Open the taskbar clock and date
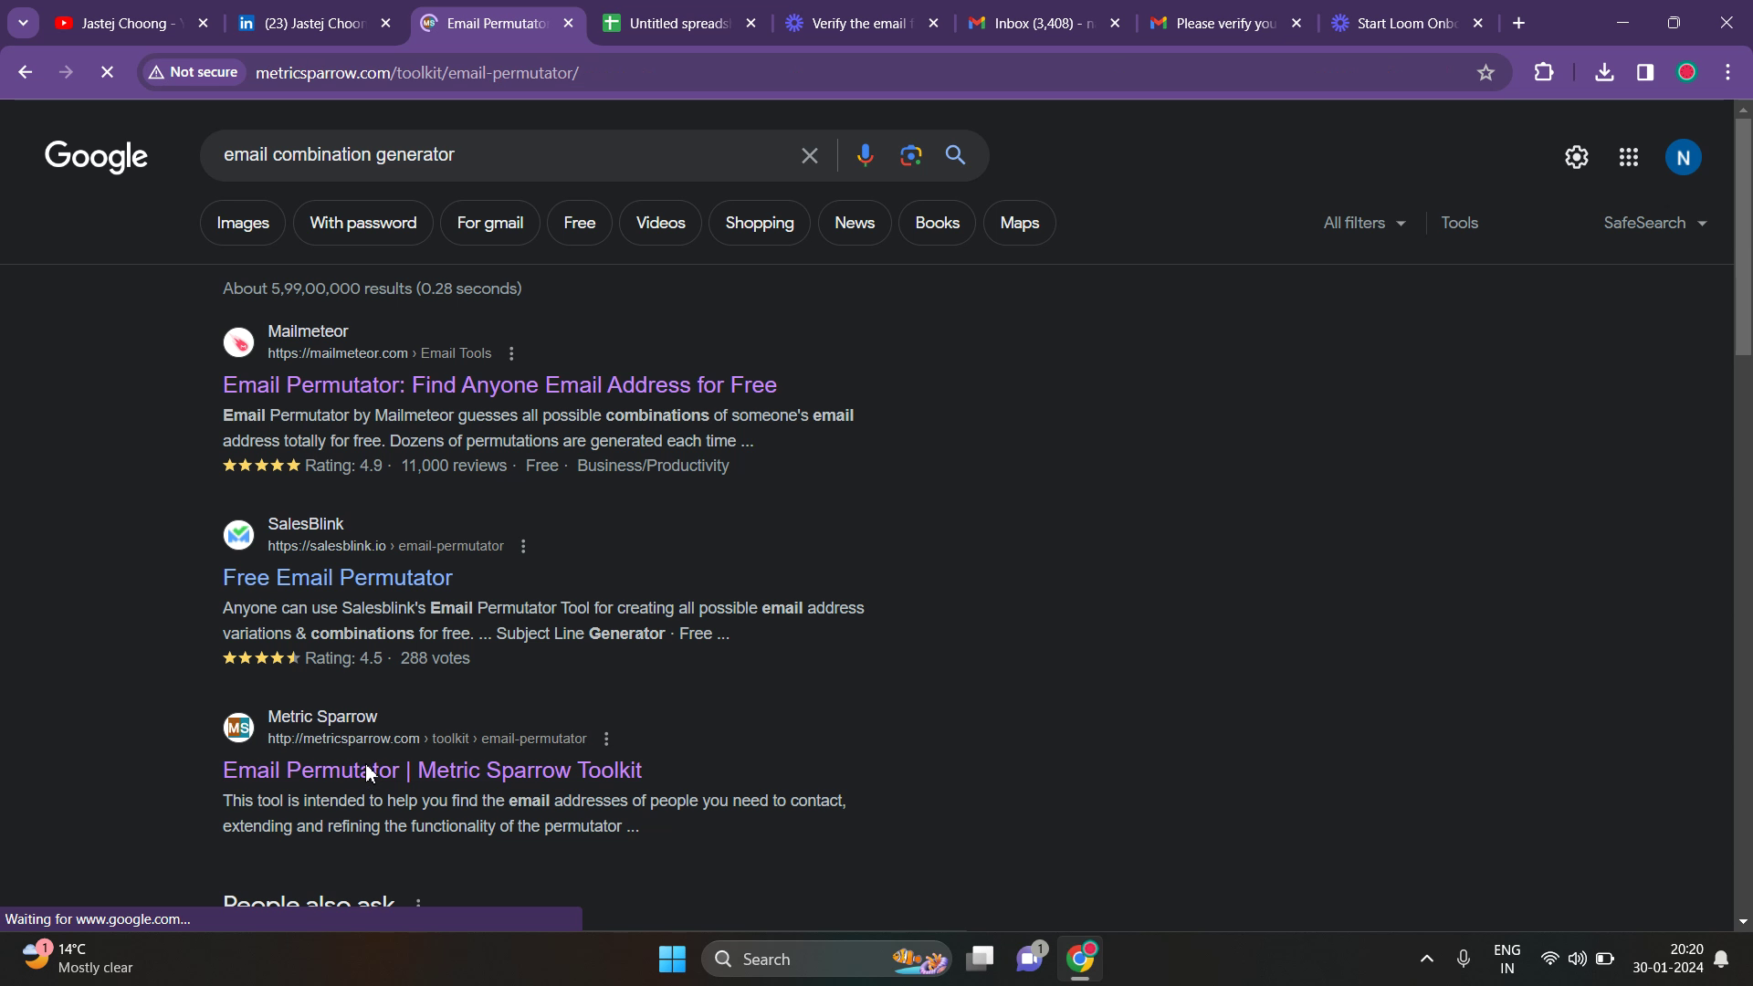 (x=1668, y=959)
